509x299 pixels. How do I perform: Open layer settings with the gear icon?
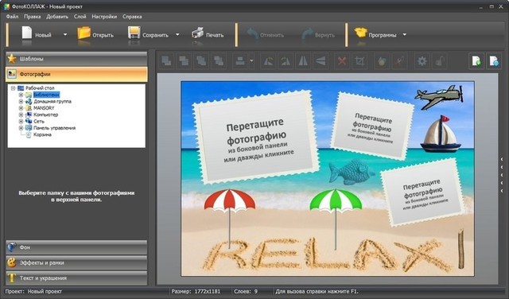click(422, 61)
